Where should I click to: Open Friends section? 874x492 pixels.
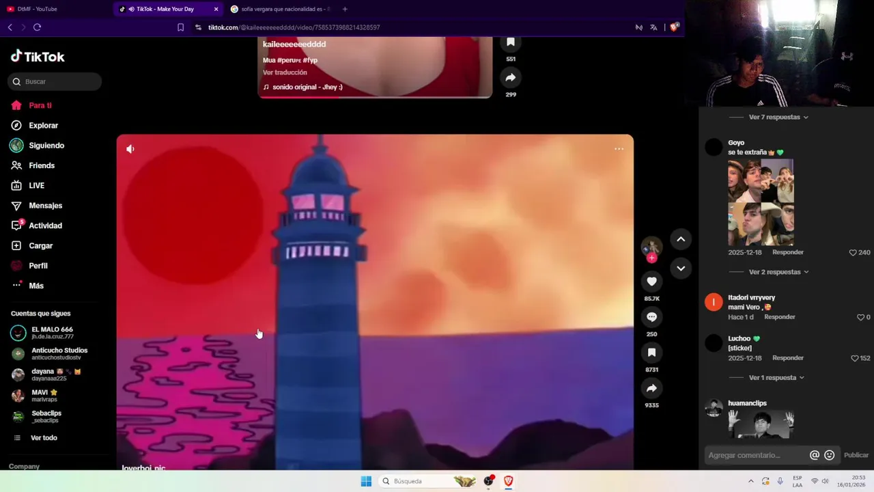click(33, 165)
